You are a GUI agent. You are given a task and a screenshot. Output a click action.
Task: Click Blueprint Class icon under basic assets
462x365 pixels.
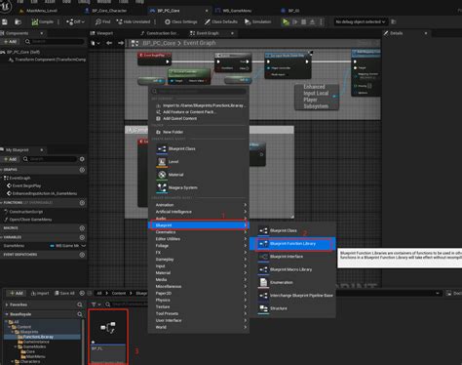click(162, 149)
